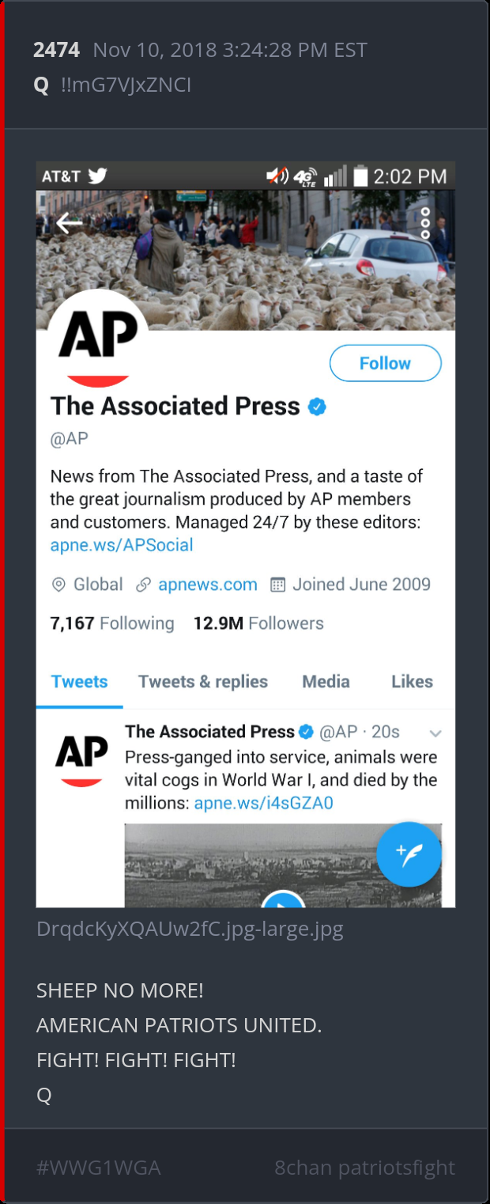Viewport: 490px width, 1204px height.
Task: Tap the compose tweet floating button
Action: click(409, 854)
